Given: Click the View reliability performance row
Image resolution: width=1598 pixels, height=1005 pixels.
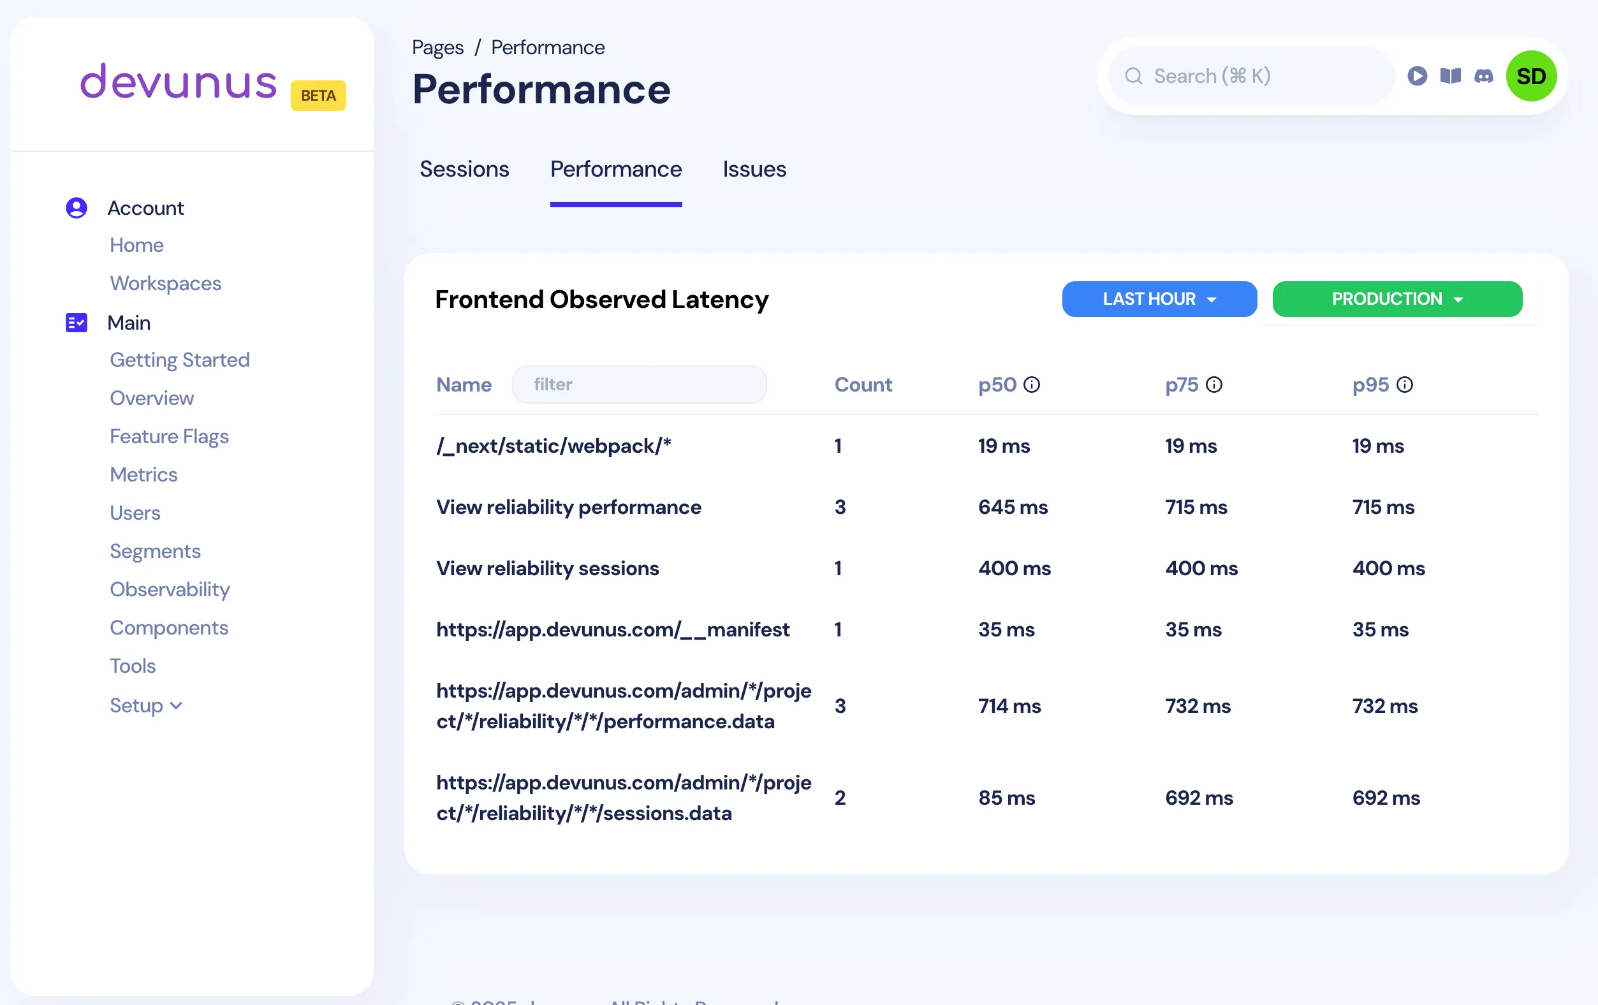Looking at the screenshot, I should 568,507.
